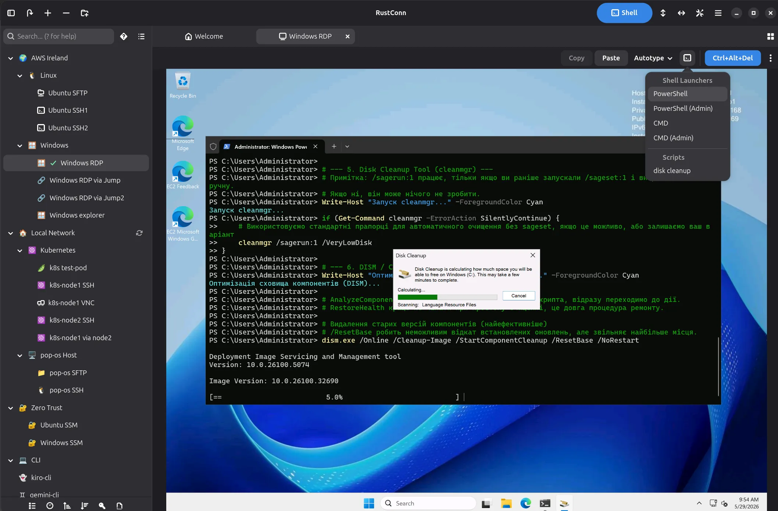Select the kiro-cli entry
Screen dimensions: 778x511
coord(76,477)
